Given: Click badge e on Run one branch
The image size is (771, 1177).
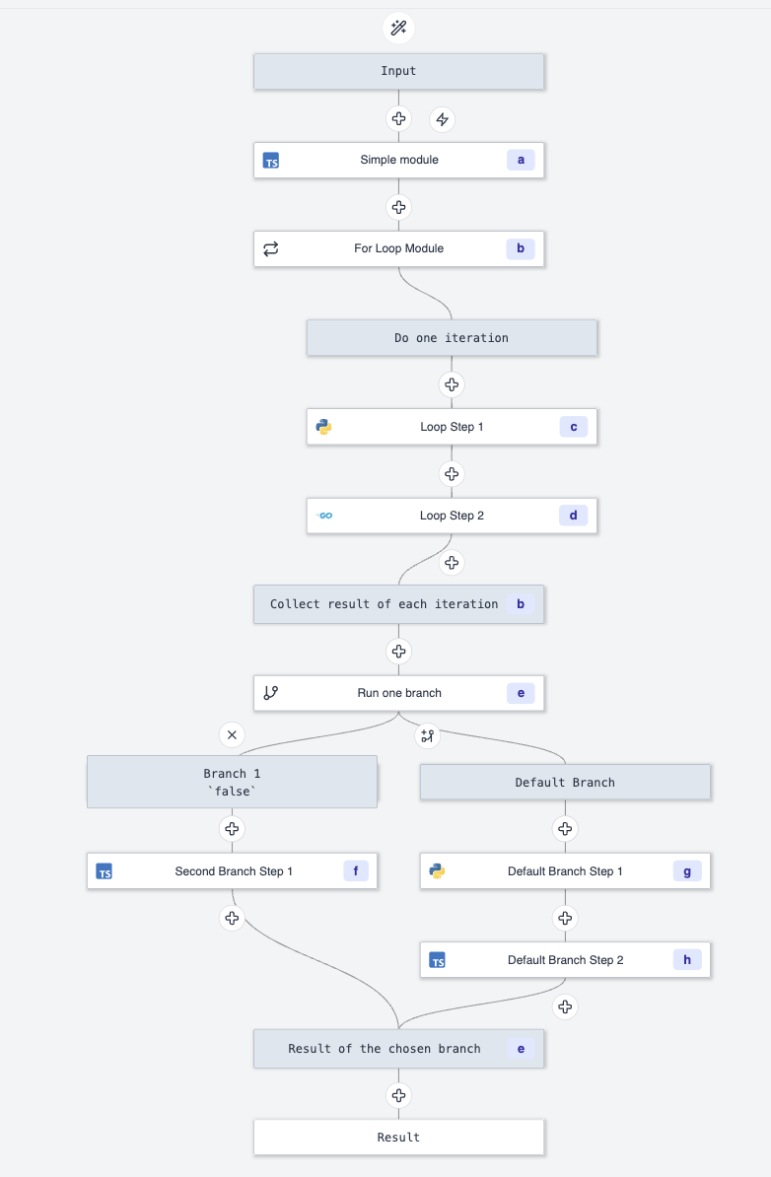Looking at the screenshot, I should [520, 693].
